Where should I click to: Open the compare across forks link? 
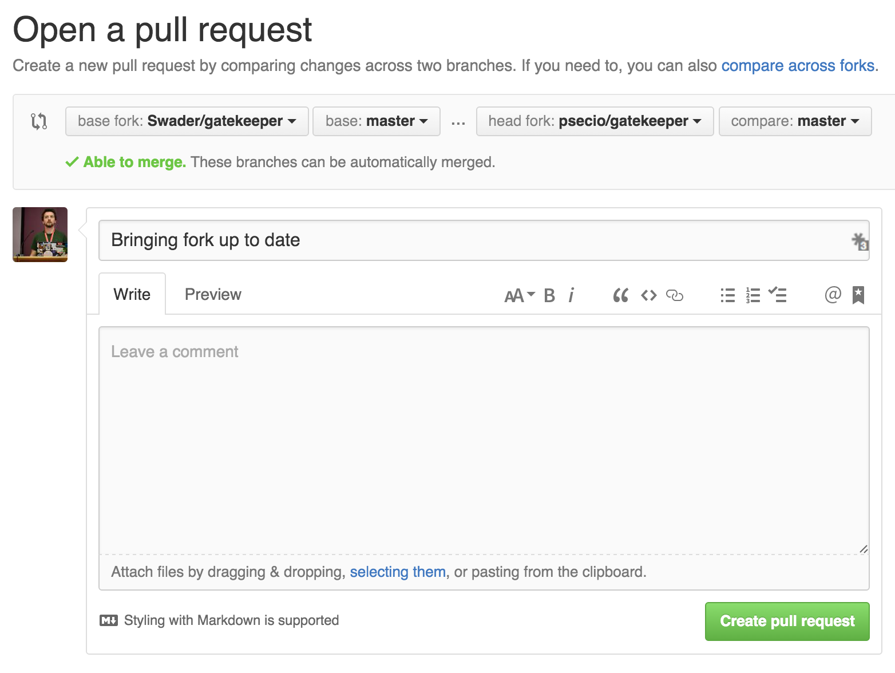798,66
